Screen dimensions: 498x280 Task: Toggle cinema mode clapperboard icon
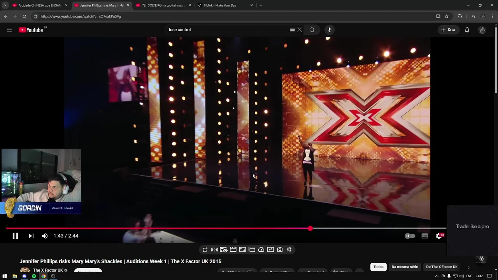point(233,250)
